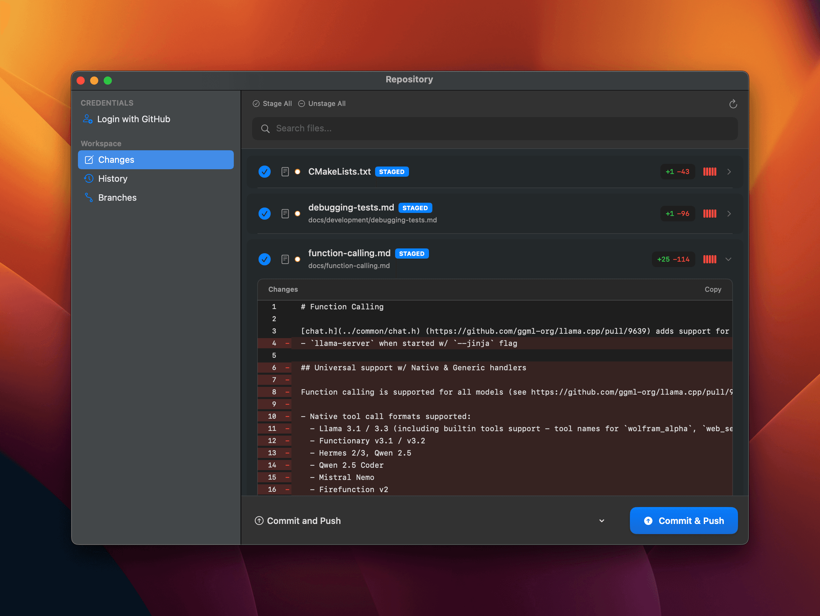820x616 pixels.
Task: Click diff line 'Mistral Nemo'
Action: click(342, 478)
